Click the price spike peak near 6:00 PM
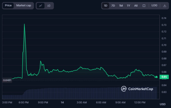The image size is (171, 108). 24,24
